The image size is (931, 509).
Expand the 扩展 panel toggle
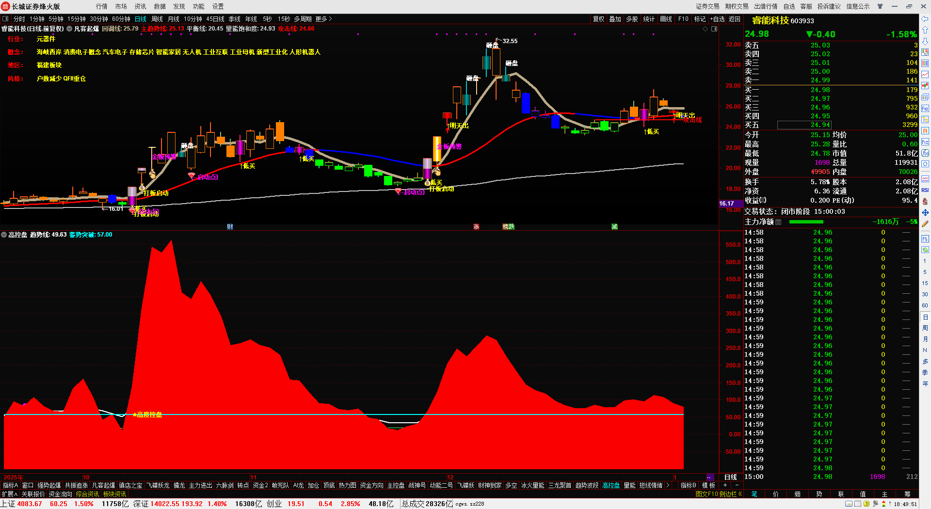pyautogui.click(x=10, y=494)
